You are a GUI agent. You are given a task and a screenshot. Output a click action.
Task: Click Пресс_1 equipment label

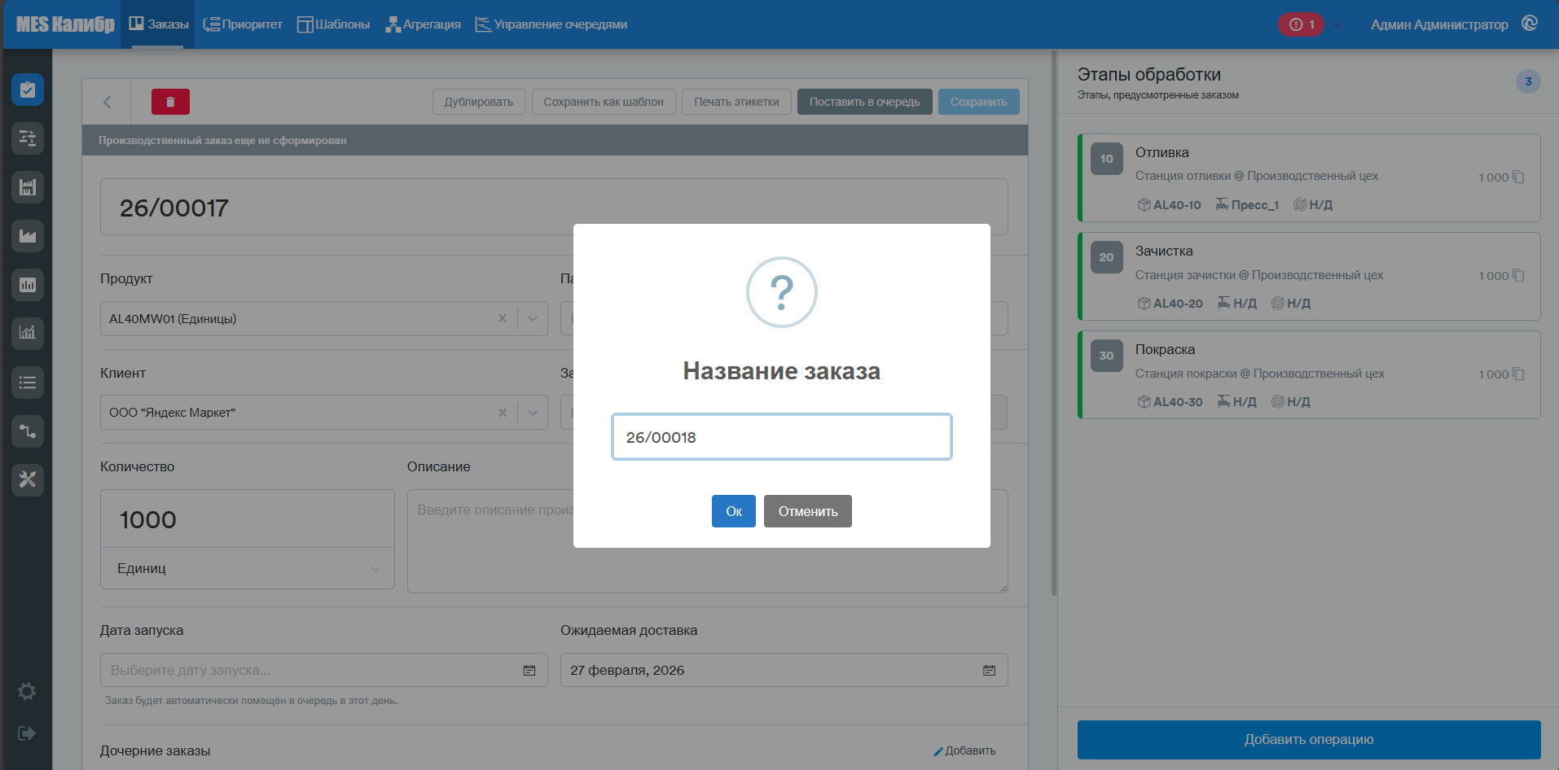coord(1247,205)
